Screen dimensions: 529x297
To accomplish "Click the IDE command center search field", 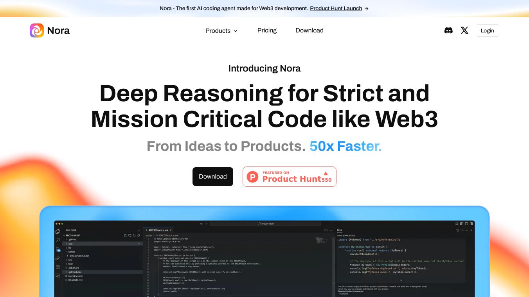I will tap(266, 224).
